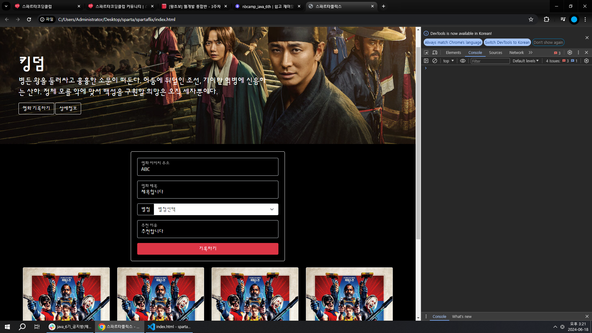
Task: Click Switch DevTools to Korean
Action: click(507, 43)
